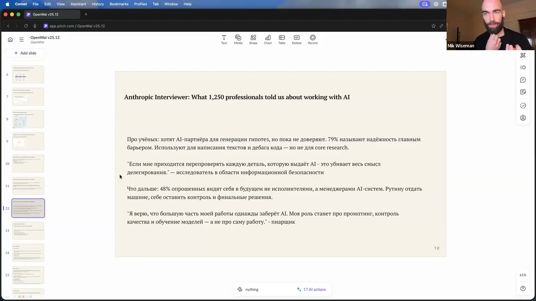Open the Assistant menu
The image size is (536, 301).
[x=78, y=4]
